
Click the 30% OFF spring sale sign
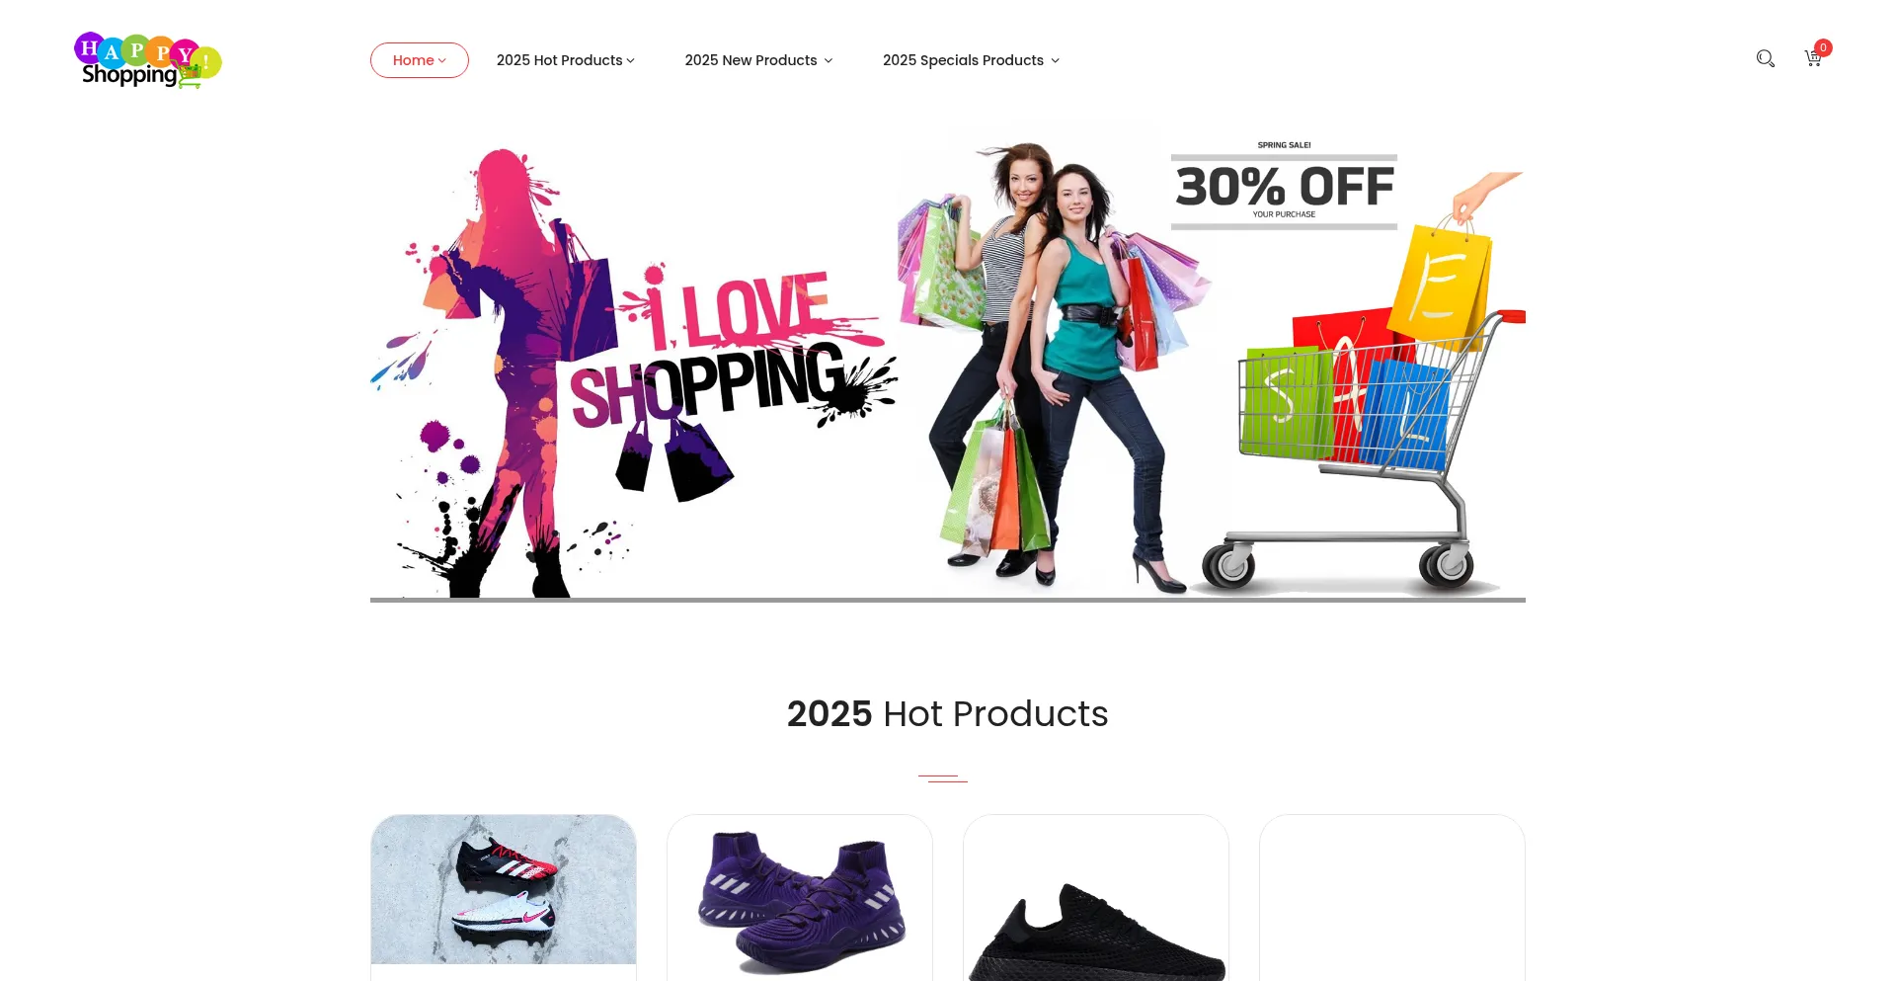tap(1284, 186)
